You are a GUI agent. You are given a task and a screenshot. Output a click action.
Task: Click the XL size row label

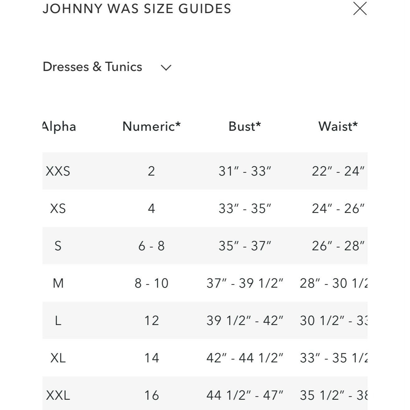[x=58, y=358]
